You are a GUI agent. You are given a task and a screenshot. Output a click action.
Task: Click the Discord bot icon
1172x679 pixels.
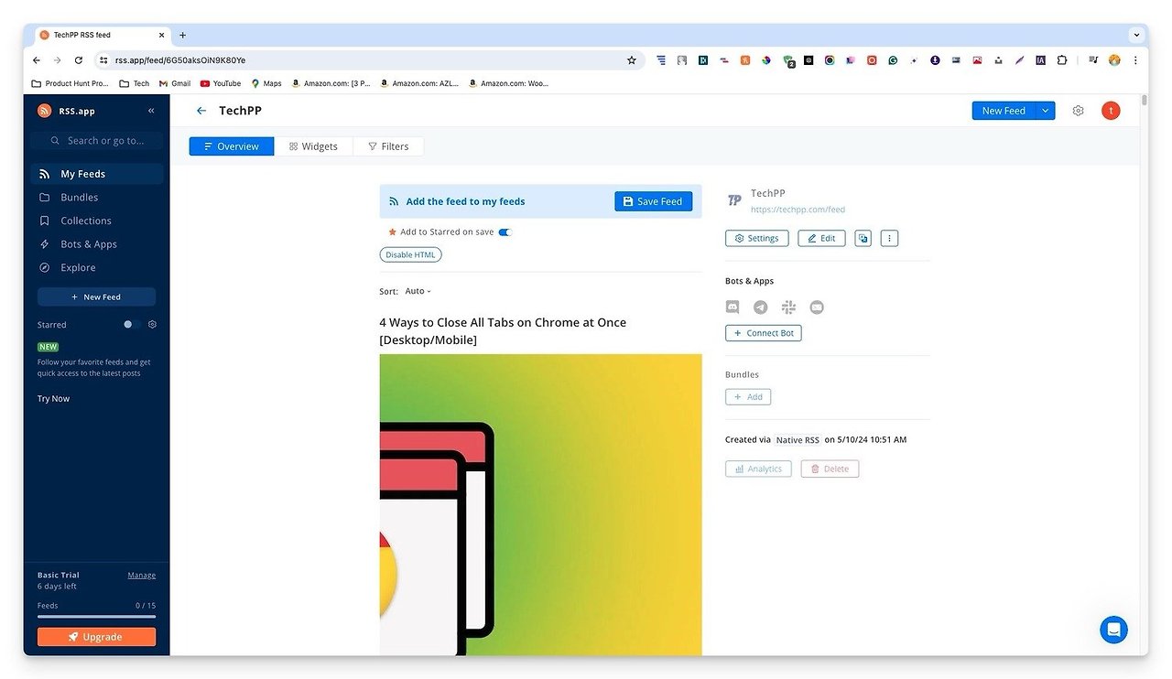[x=732, y=307]
